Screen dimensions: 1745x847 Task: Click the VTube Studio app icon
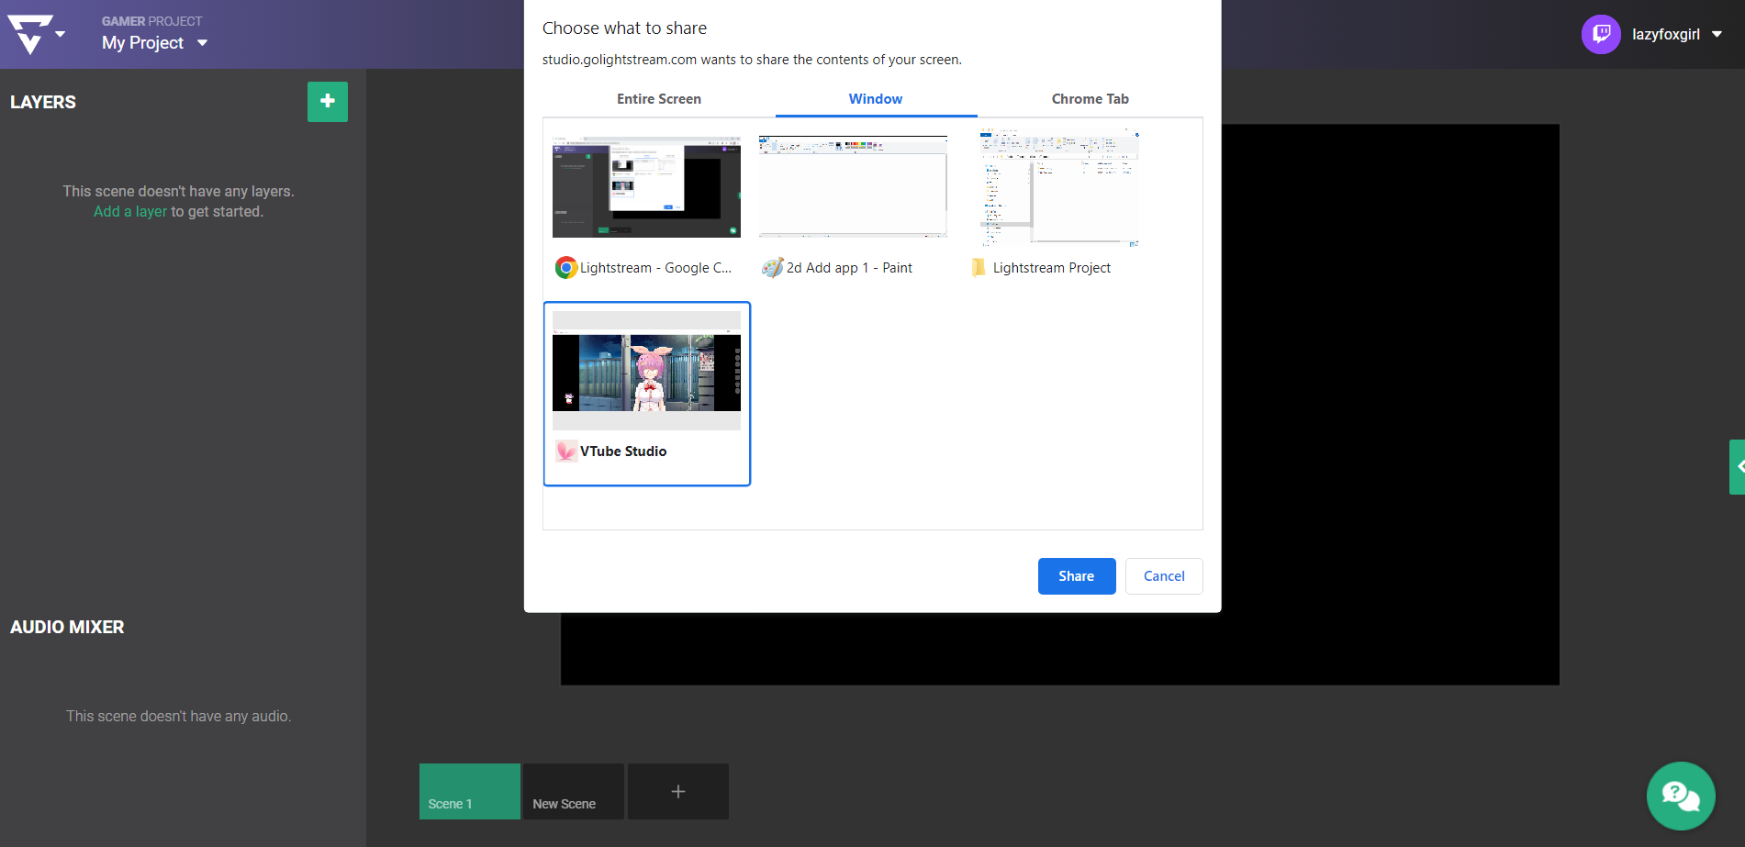click(566, 451)
